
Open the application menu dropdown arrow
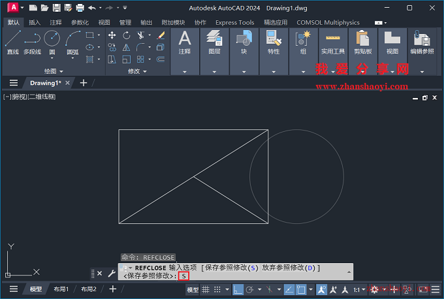[x=22, y=8]
